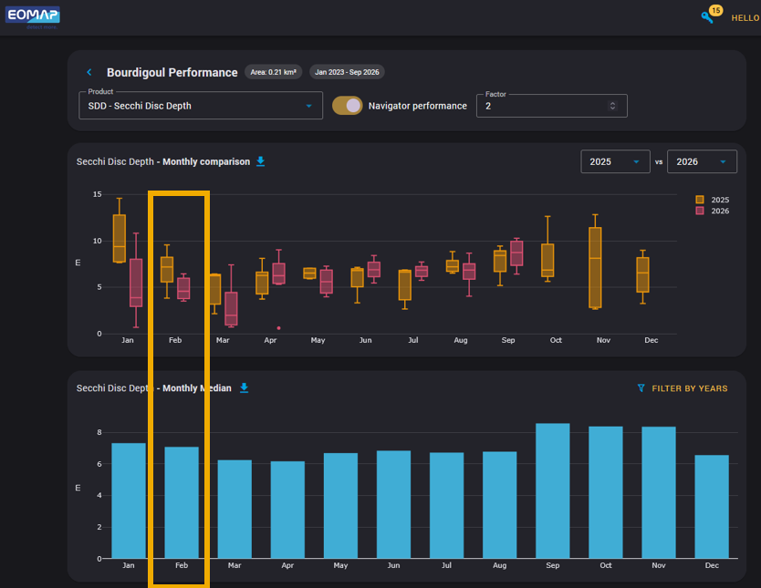Click the Jan 2023 - Sep 2026 chip
761x588 pixels.
pyautogui.click(x=347, y=72)
